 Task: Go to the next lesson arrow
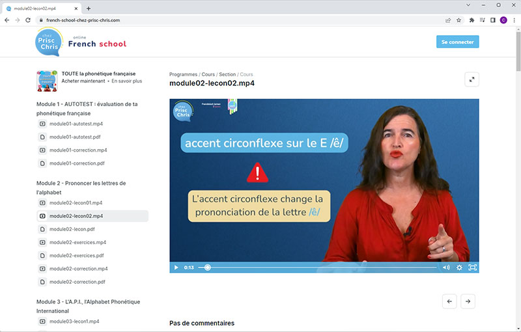point(468,301)
